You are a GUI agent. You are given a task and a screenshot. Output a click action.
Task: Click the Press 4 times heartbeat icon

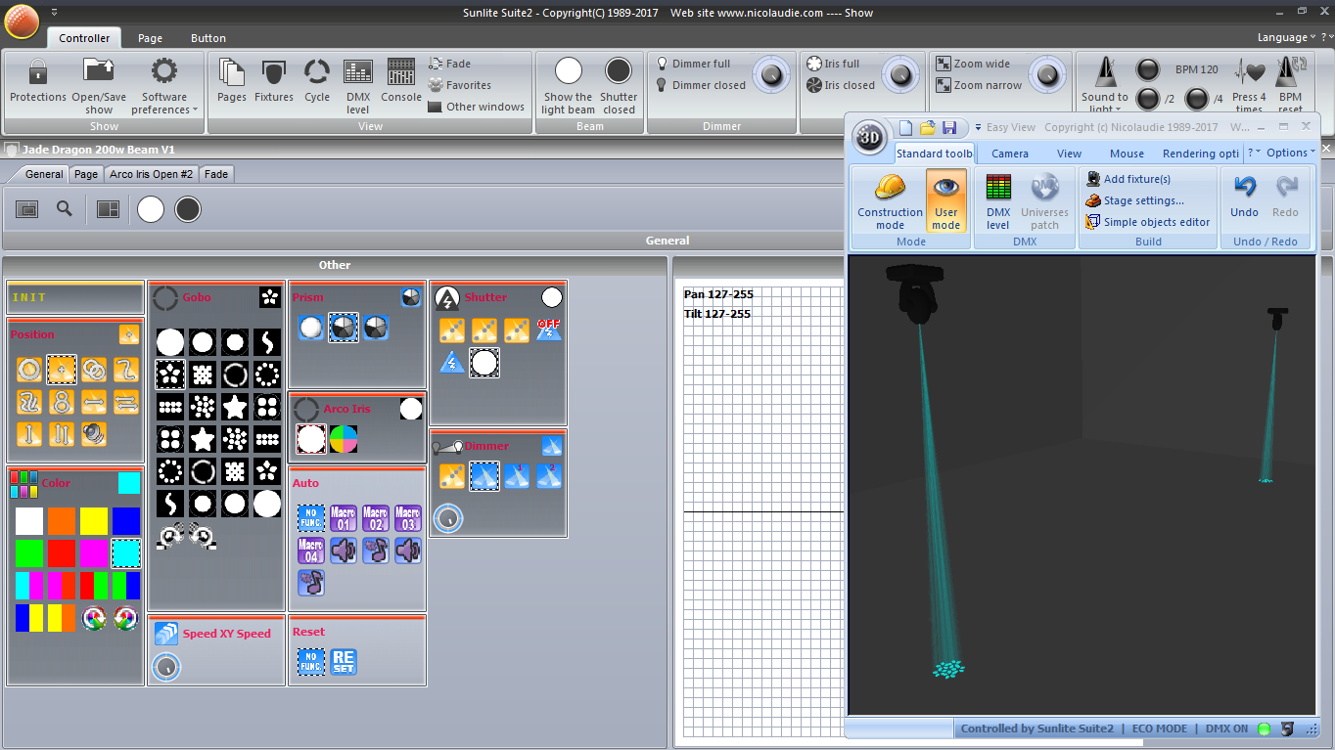1249,85
